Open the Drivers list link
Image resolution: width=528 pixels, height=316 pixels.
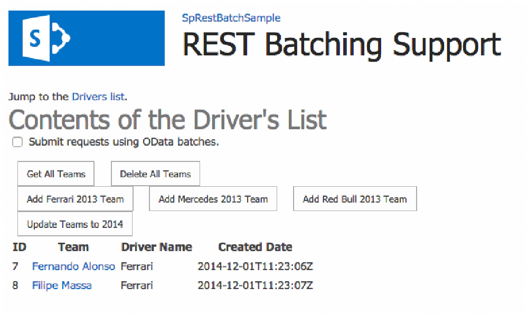tap(98, 97)
